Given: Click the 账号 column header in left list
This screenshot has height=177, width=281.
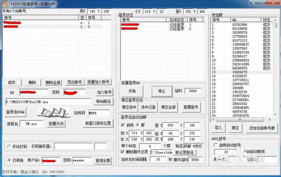Looking at the screenshot, I should [x=41, y=18].
